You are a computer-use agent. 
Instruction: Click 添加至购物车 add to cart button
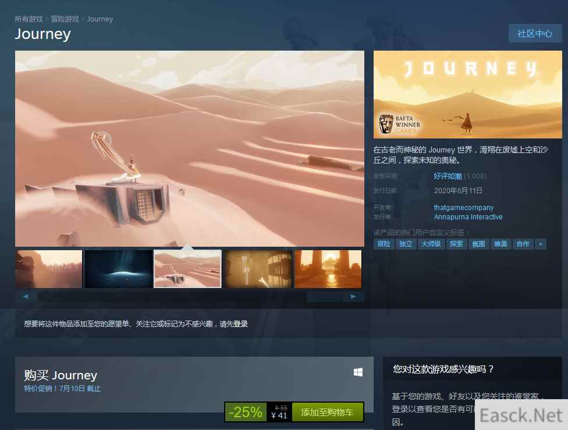(327, 412)
